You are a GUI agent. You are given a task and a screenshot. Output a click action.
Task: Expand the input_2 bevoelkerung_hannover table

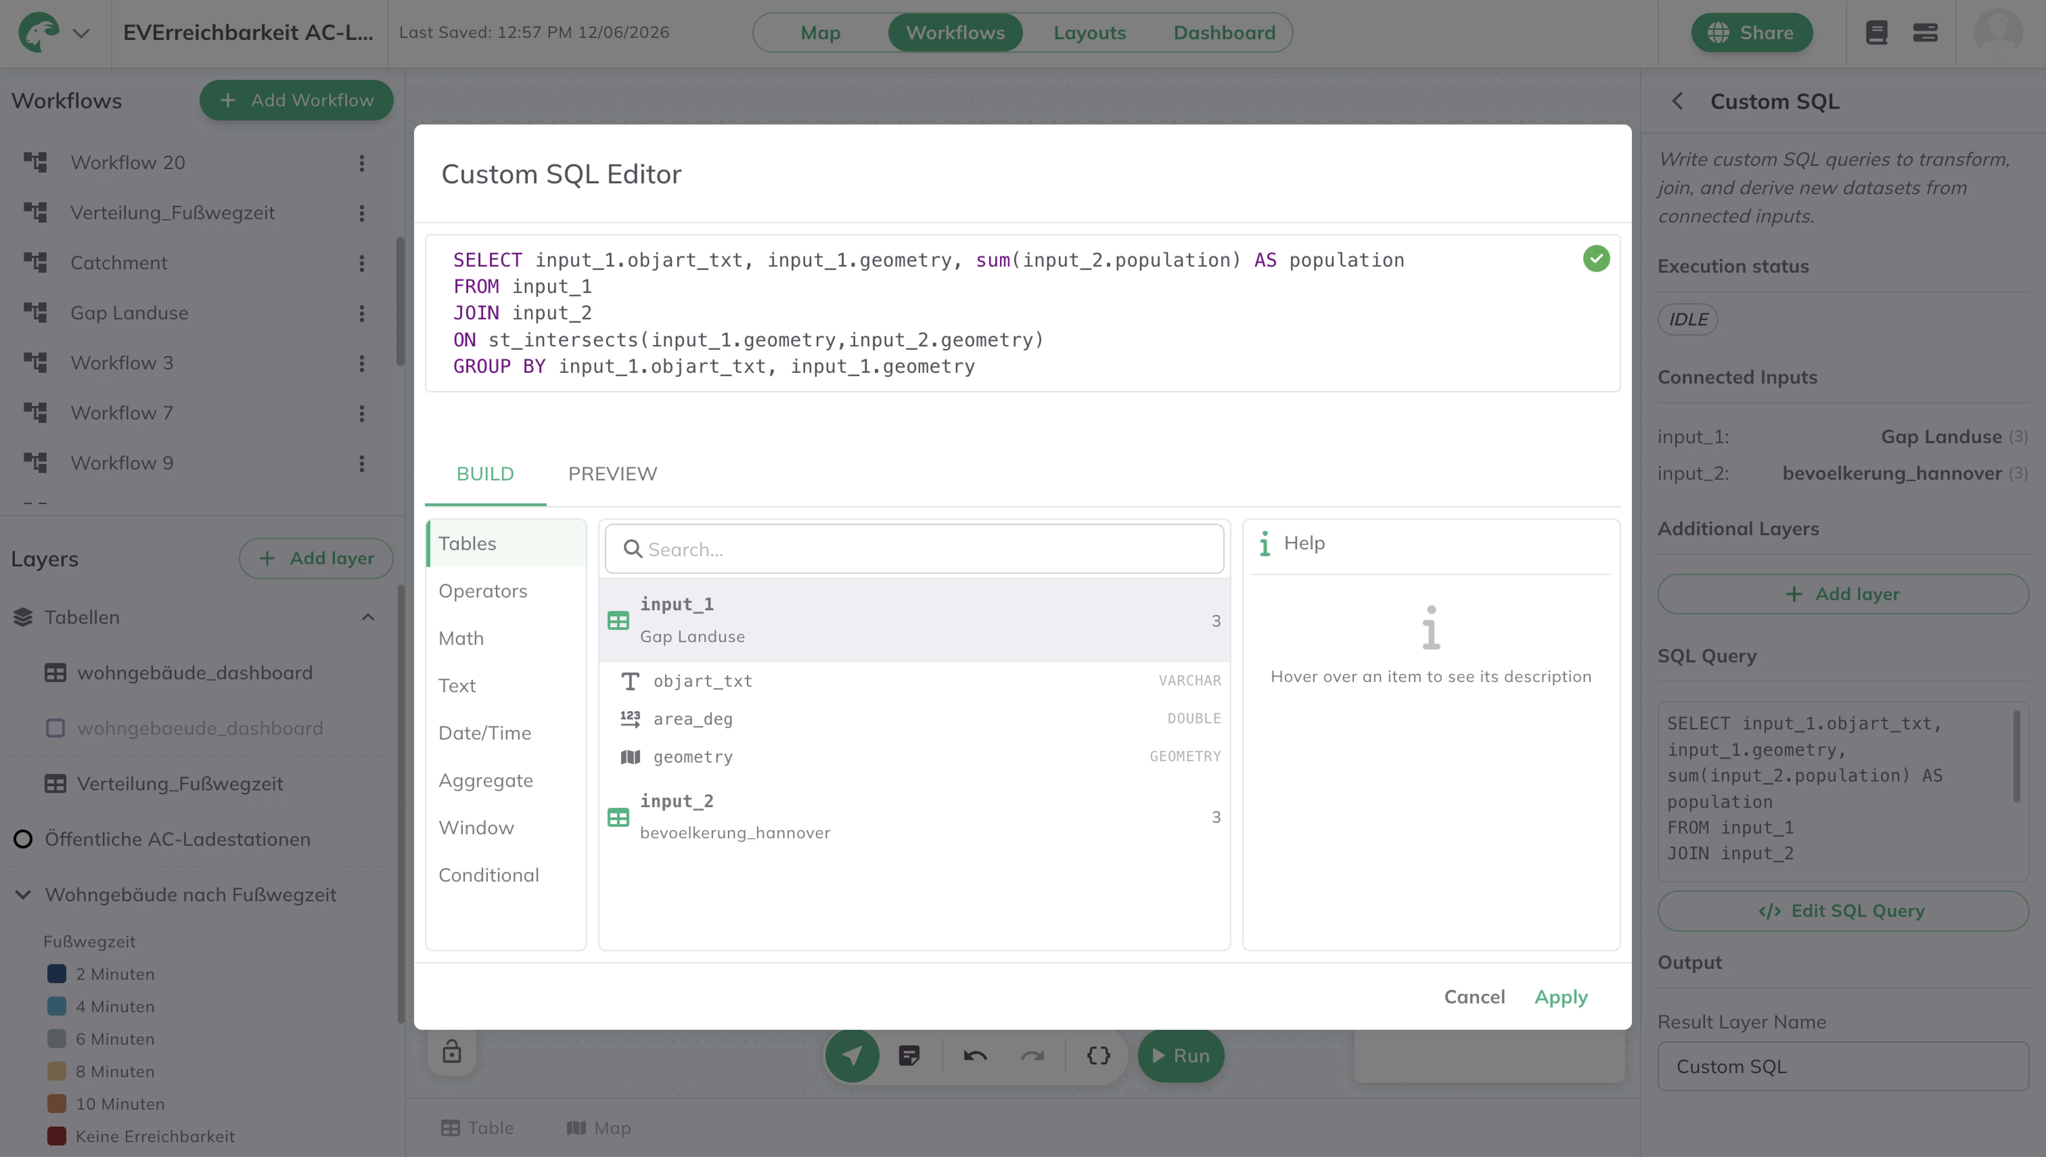click(914, 817)
